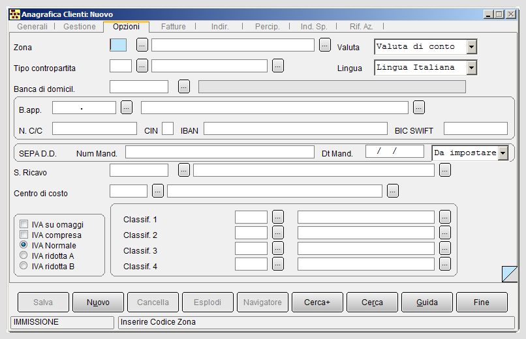Click the IBAN input field
The image size is (526, 339).
(x=296, y=128)
